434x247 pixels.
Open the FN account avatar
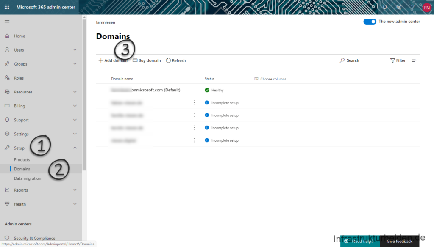point(427,8)
